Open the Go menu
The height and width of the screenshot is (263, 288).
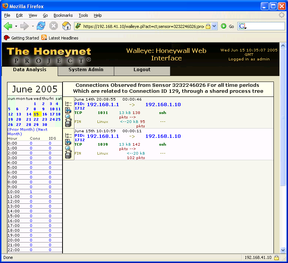point(45,15)
